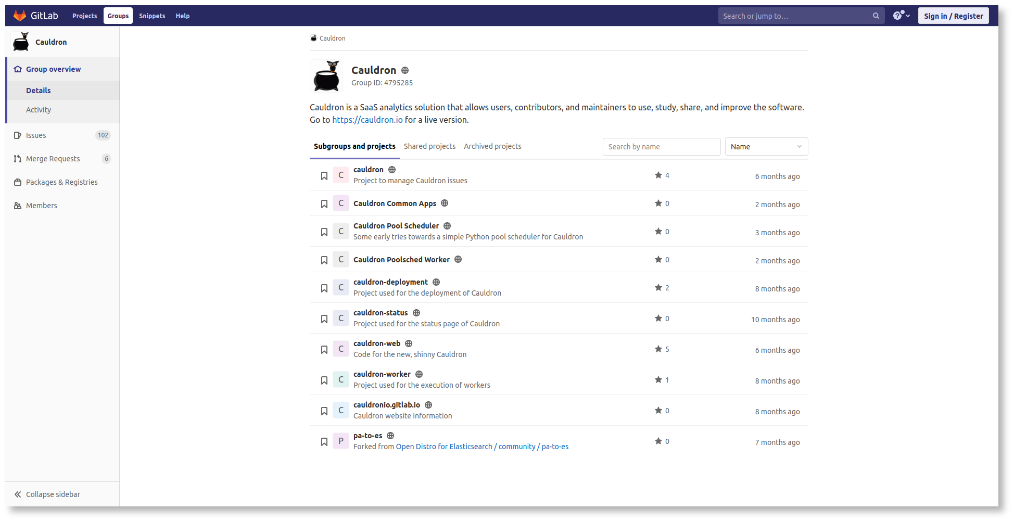The image size is (1014, 522).
Task: Switch to Archived projects tab
Action: (x=492, y=146)
